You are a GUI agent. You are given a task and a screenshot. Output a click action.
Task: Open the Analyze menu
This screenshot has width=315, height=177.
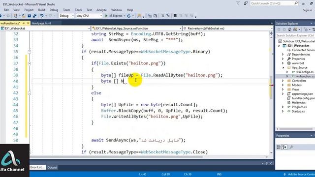[x=101, y=10]
